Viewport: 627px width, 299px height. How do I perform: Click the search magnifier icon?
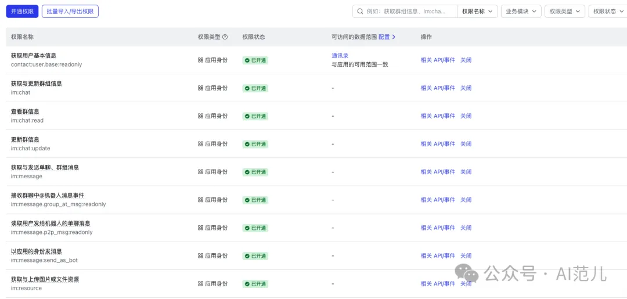361,12
